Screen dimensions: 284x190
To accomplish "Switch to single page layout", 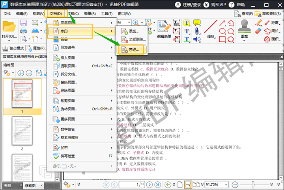I will pyautogui.click(x=180, y=184).
